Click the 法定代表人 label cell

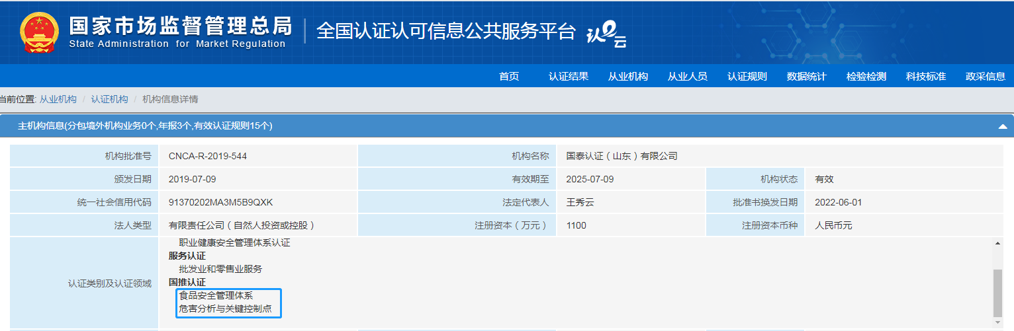457,202
